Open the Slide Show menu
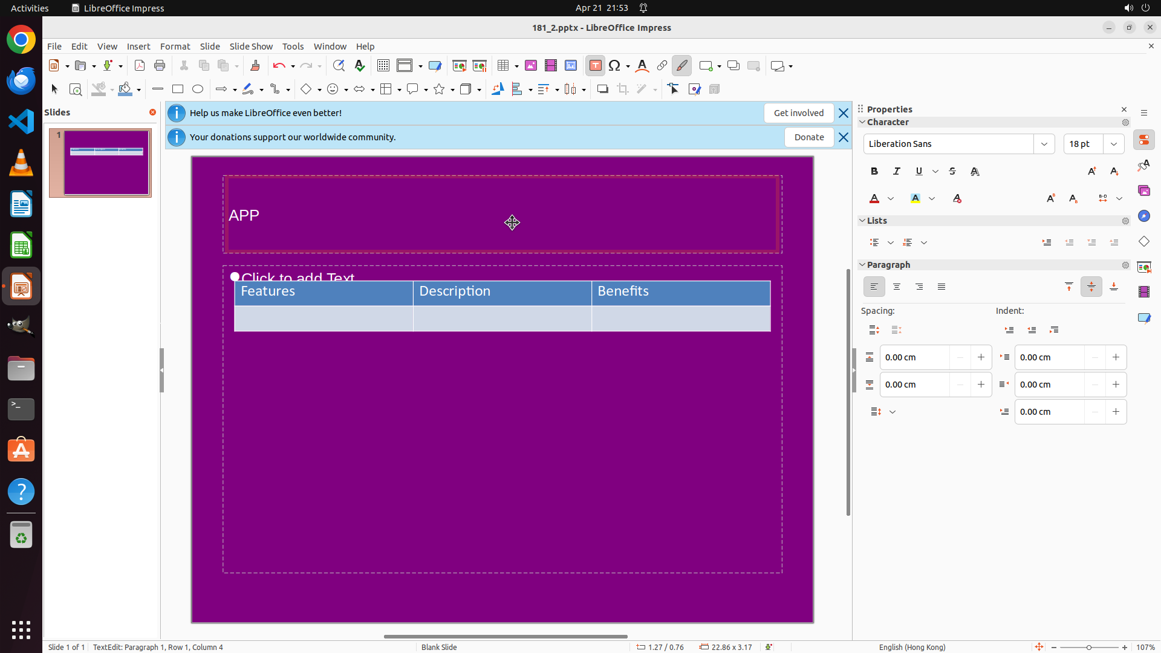The width and height of the screenshot is (1161, 653). [x=251, y=47]
